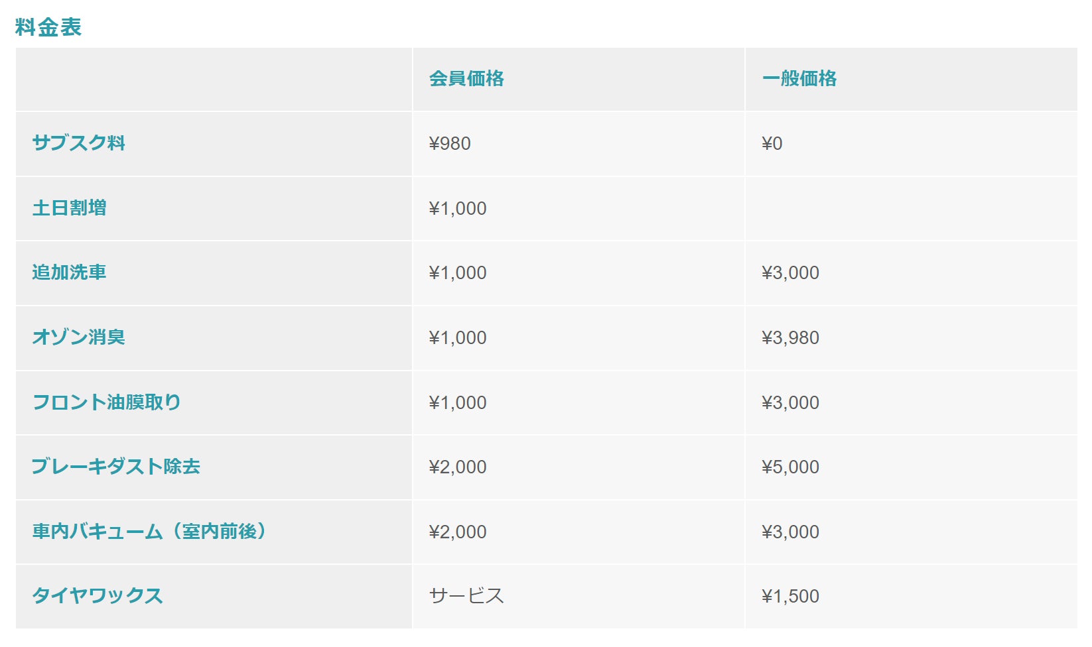Click the ¥980 member subscription price
This screenshot has height=647, width=1092.
450,144
